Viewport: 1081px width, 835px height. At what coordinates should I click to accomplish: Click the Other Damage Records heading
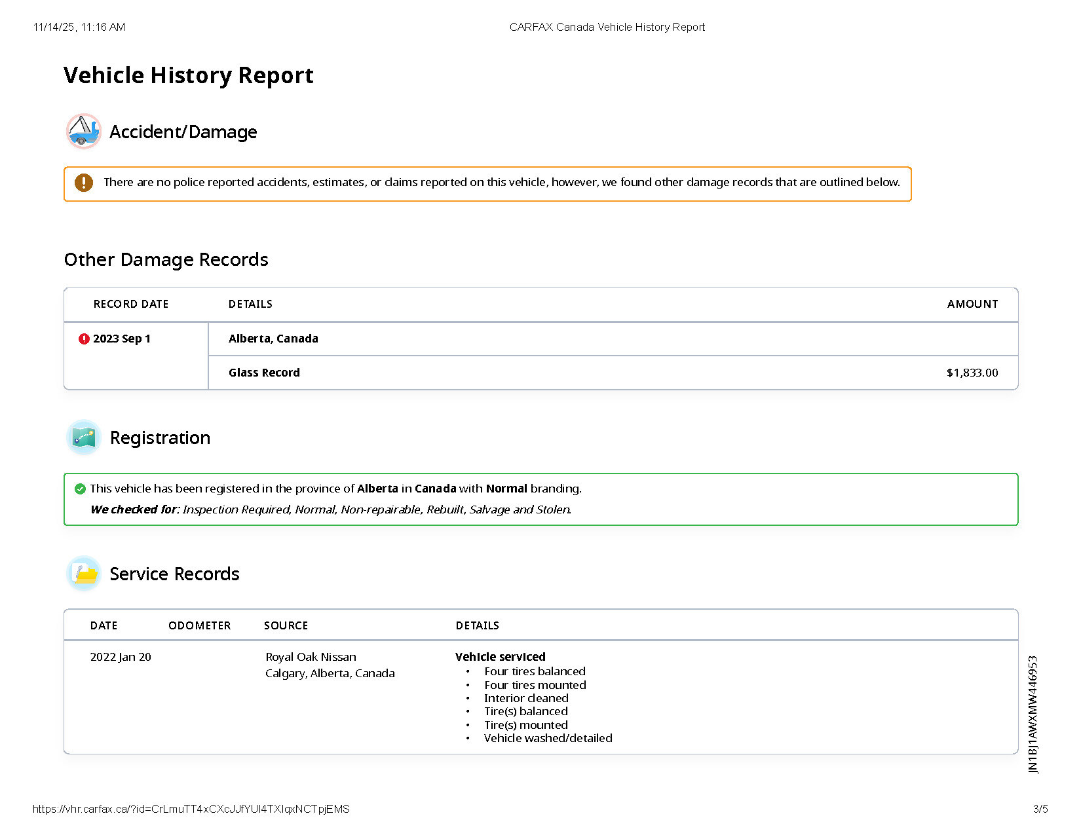166,259
